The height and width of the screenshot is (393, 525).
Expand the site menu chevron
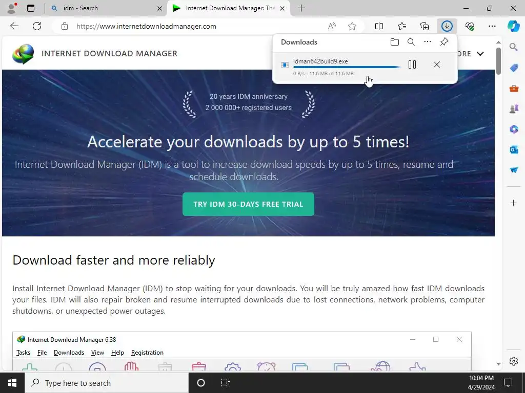480,54
